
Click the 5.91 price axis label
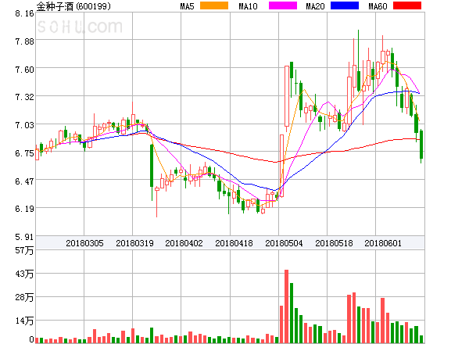point(24,237)
